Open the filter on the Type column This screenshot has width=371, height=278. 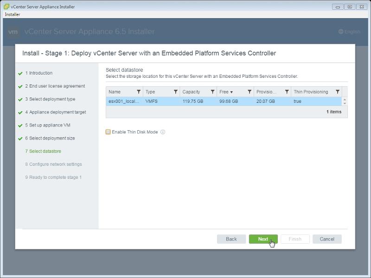tap(176, 92)
